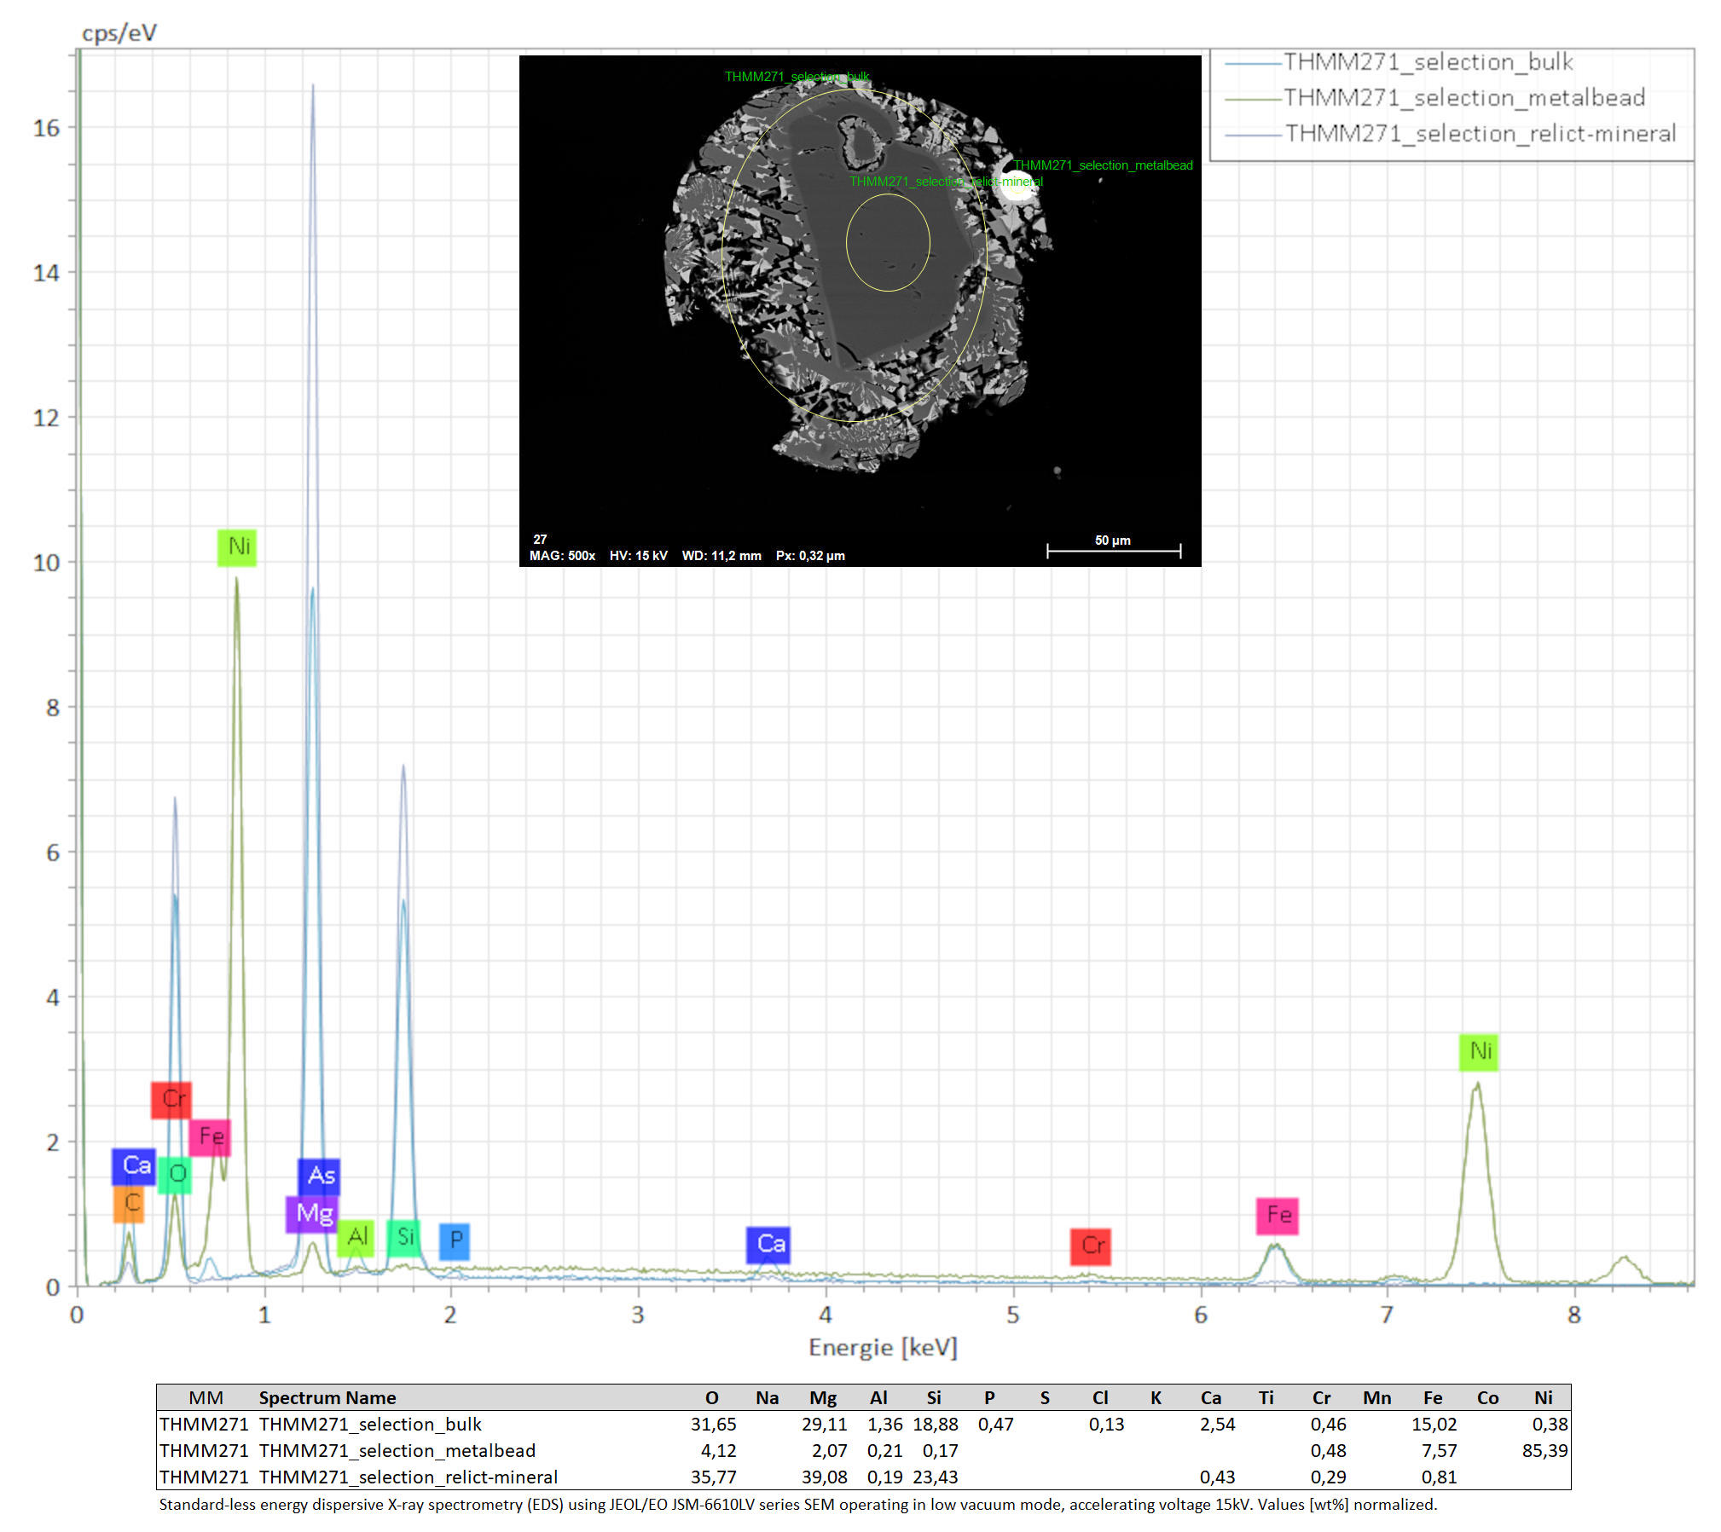This screenshot has height=1532, width=1721.
Task: Click the Spectrum Name column header
Action: pyautogui.click(x=327, y=1398)
